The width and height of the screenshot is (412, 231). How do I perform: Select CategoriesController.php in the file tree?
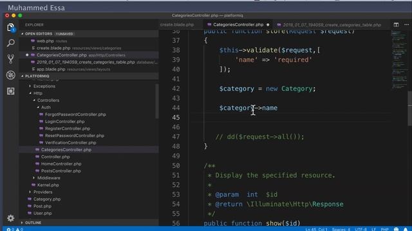[x=66, y=150]
